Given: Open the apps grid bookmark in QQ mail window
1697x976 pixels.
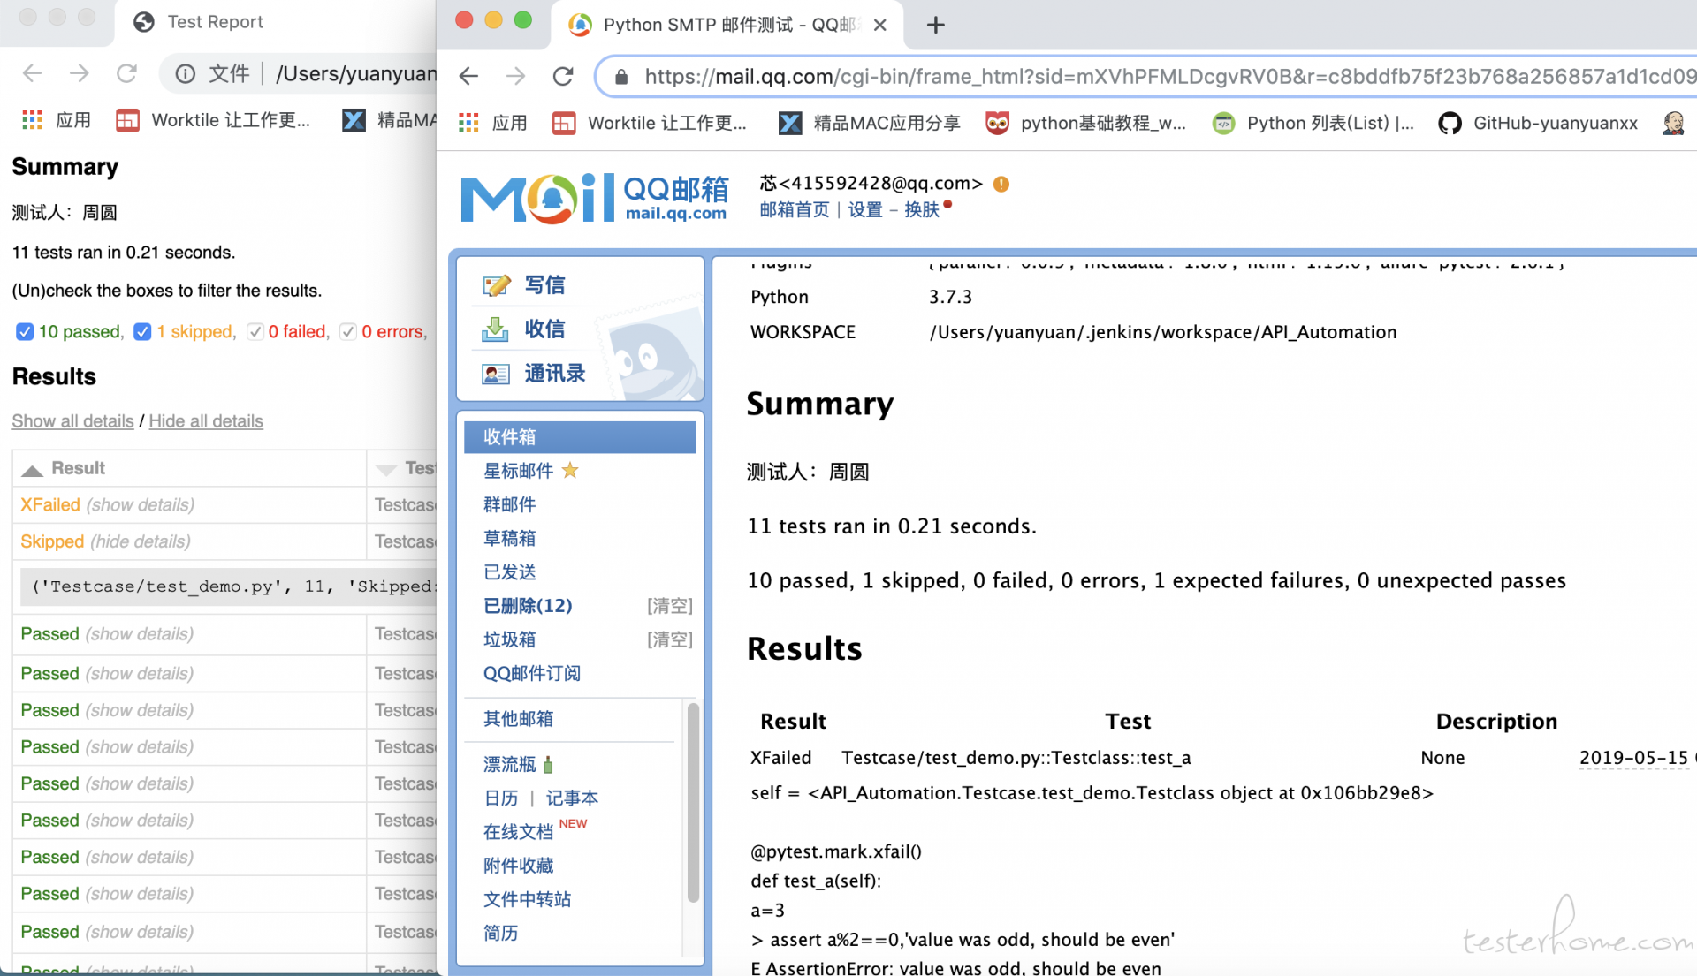Looking at the screenshot, I should pyautogui.click(x=492, y=123).
